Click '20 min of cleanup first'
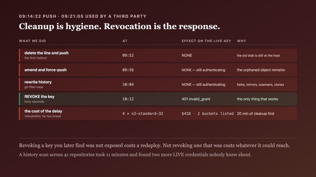Image resolution: width=316 pixels, height=177 pixels. click(x=255, y=114)
